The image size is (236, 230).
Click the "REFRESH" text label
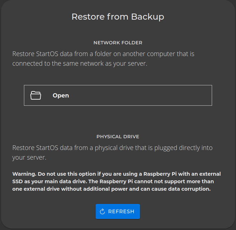click(x=121, y=211)
